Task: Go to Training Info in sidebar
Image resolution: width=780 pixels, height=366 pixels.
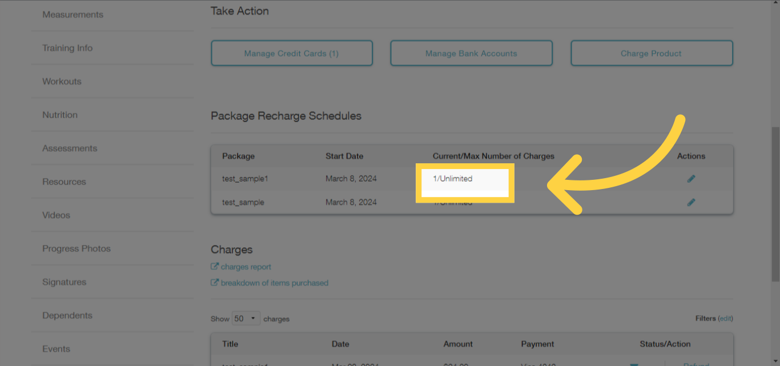Action: coord(67,48)
